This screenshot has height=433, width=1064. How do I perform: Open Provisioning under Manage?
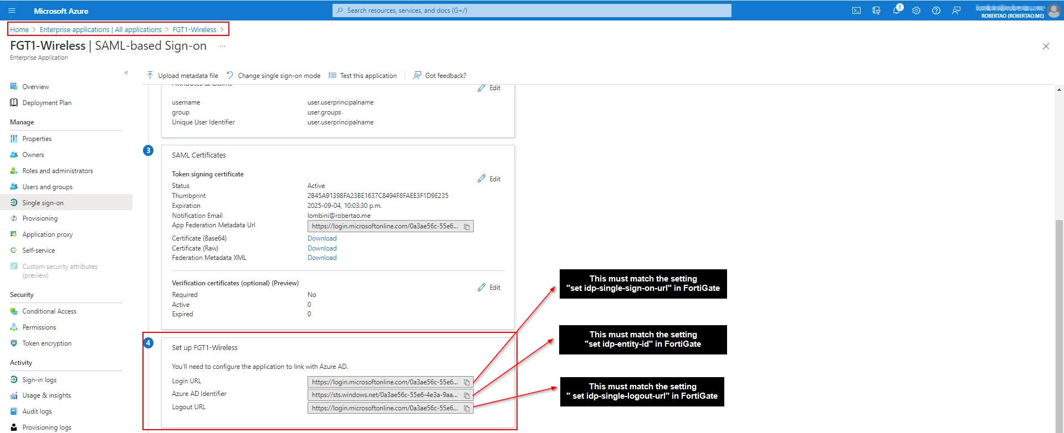tap(40, 218)
